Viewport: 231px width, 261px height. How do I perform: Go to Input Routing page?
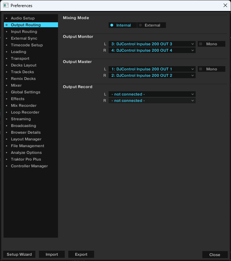[x=31, y=31]
